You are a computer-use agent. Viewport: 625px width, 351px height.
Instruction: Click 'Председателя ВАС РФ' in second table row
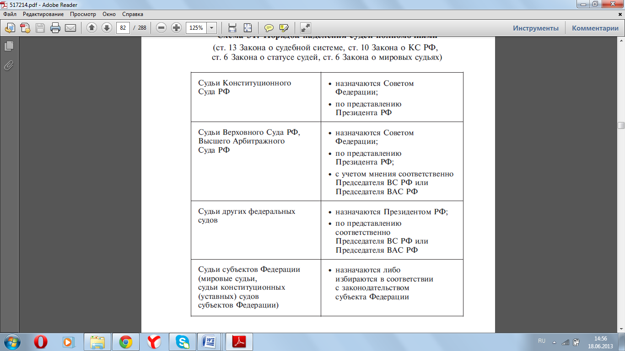point(377,191)
